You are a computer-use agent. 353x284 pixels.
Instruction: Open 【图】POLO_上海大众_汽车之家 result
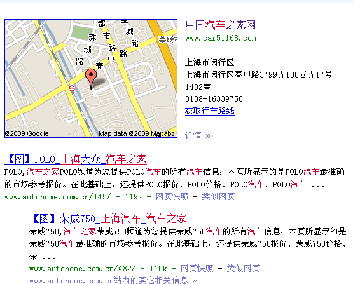point(76,159)
